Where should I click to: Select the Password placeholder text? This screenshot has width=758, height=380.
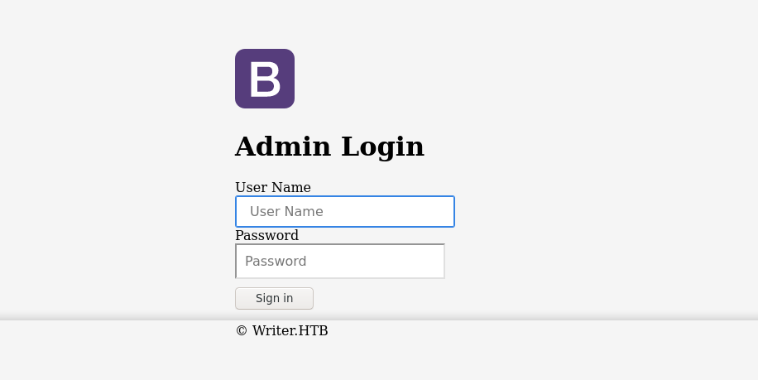(x=276, y=261)
